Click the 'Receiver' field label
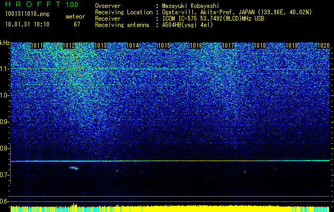Screen dimensions: 334x212 [x=108, y=19]
